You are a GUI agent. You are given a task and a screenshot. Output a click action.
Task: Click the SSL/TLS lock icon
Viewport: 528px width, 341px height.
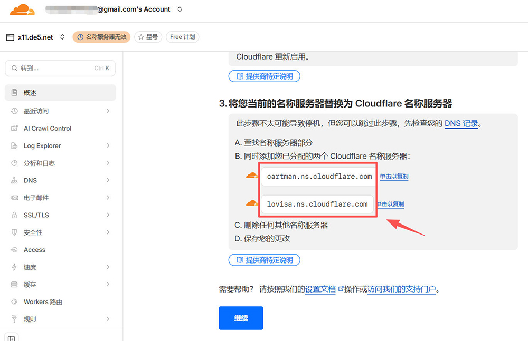click(14, 215)
